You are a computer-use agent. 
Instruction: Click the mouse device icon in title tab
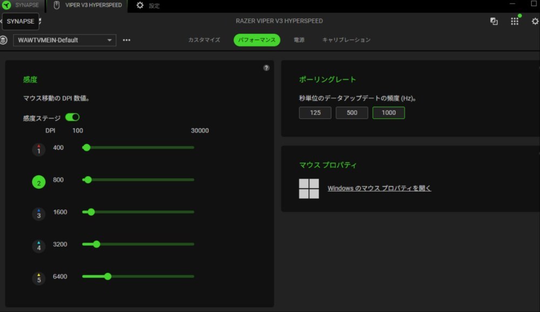click(57, 5)
